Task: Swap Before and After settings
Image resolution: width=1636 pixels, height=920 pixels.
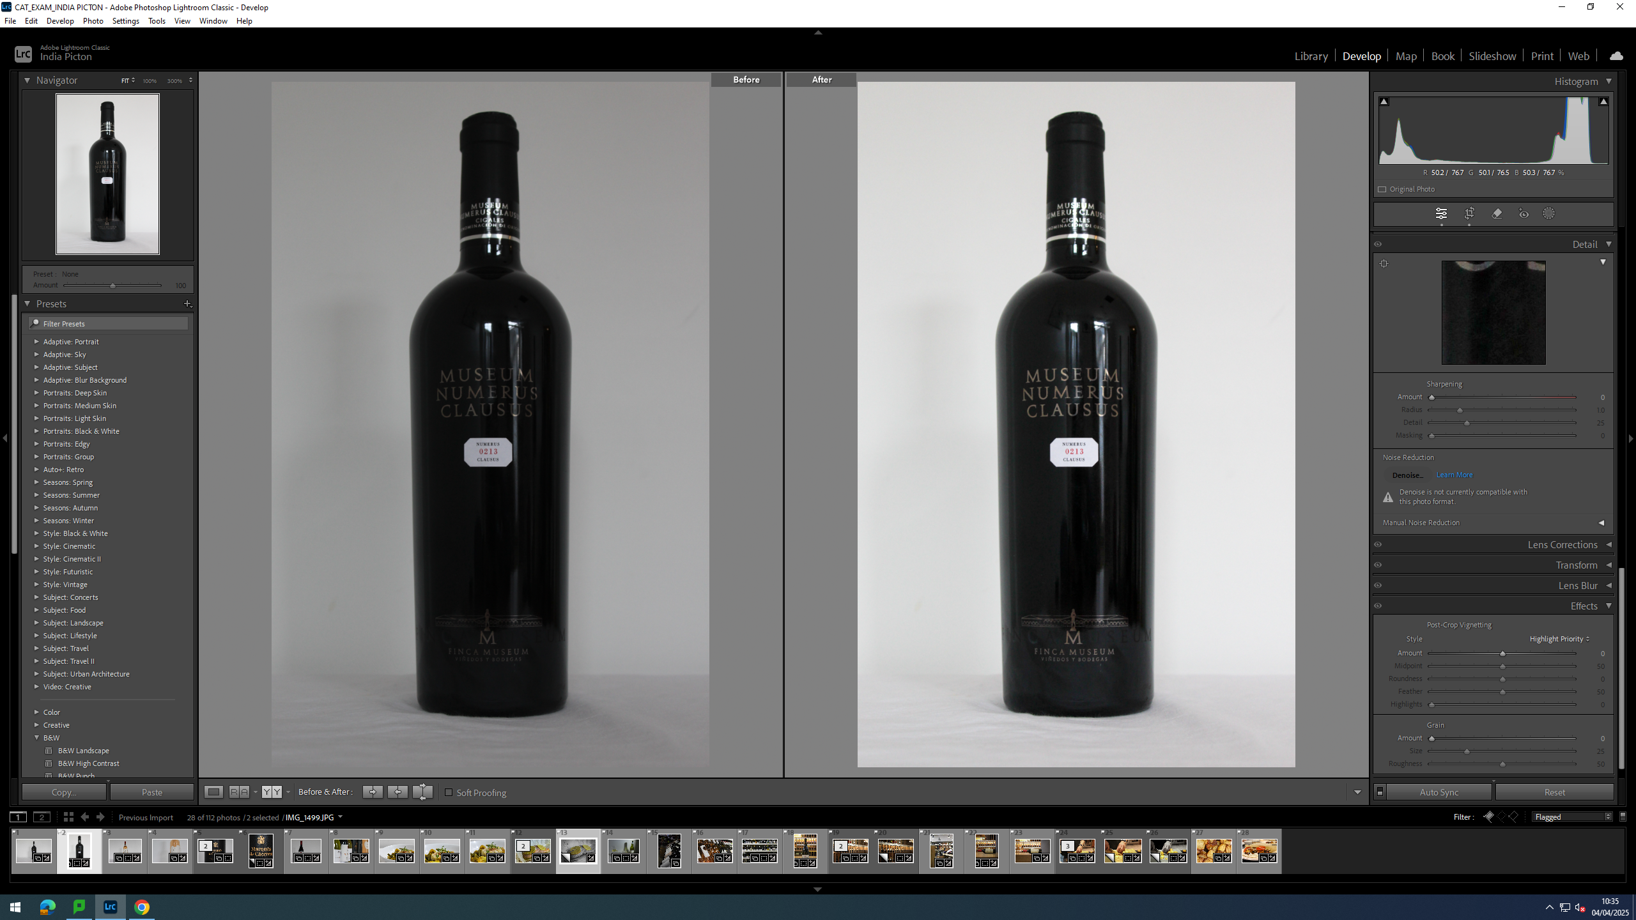Action: (422, 792)
